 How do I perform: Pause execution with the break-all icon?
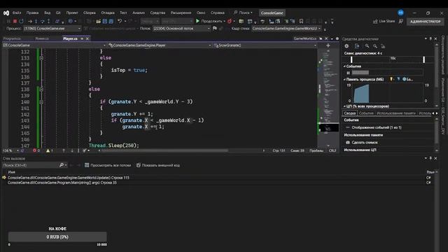(8, 21)
